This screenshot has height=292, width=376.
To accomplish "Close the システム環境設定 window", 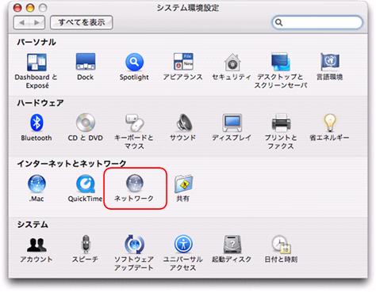I will point(17,8).
